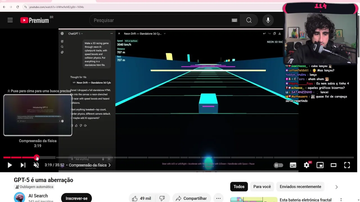The image size is (360, 202).
Task: Click the 'Puxe para cima' precise seek hint
Action: 39,91
